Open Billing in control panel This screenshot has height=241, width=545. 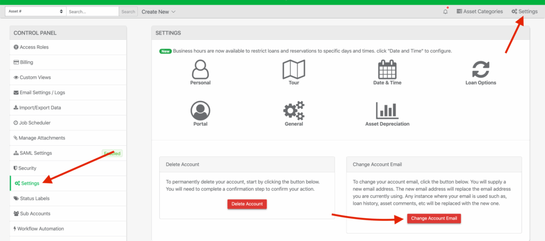coord(68,62)
